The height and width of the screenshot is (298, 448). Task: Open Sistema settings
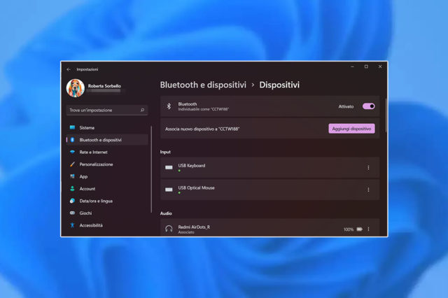coord(107,127)
